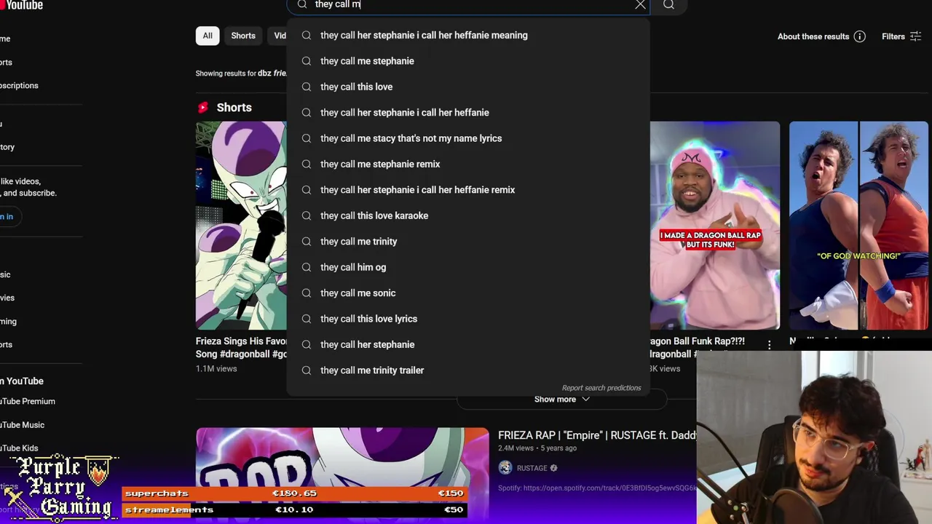This screenshot has width=932, height=524.
Task: Choose suggestion 'they call this love lyrics'
Action: coord(468,319)
